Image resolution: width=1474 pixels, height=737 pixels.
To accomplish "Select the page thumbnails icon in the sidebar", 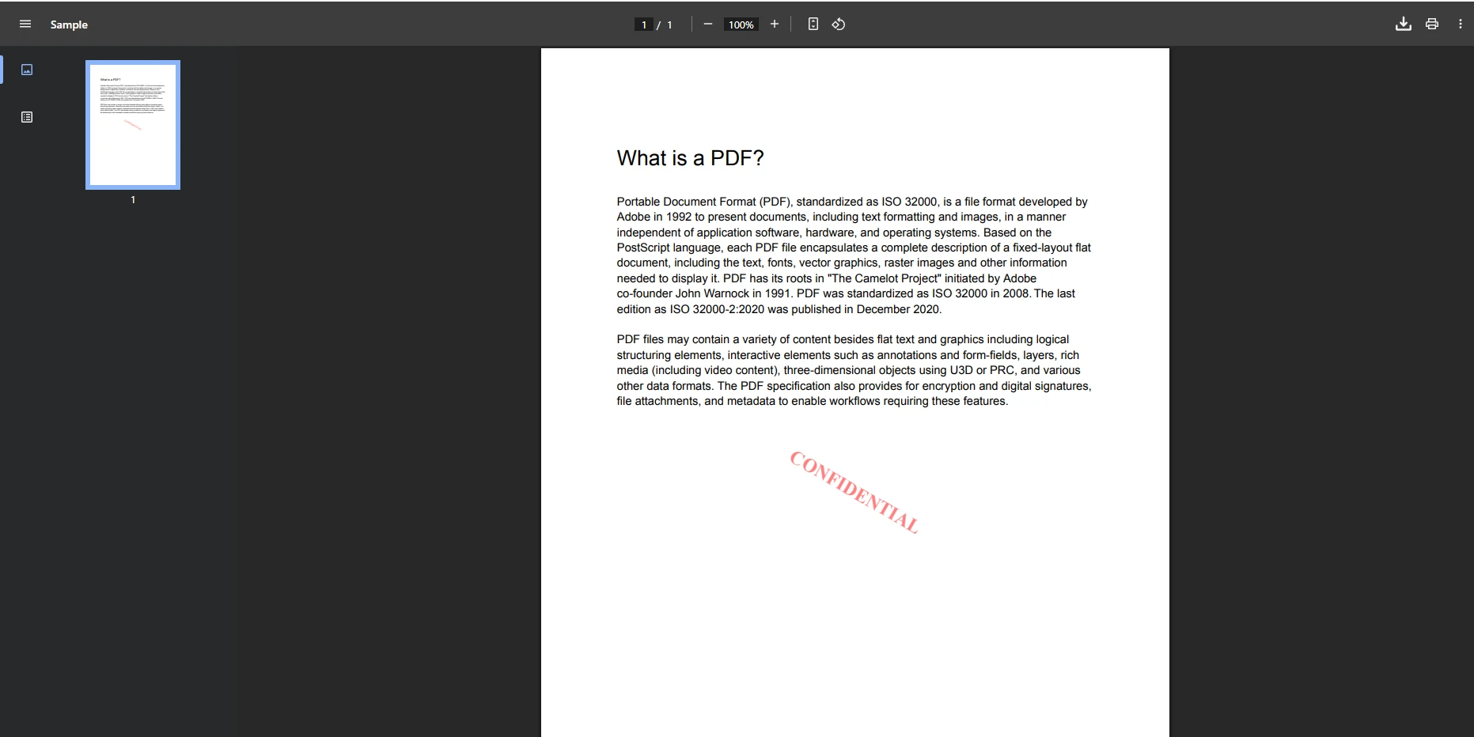I will tap(27, 70).
